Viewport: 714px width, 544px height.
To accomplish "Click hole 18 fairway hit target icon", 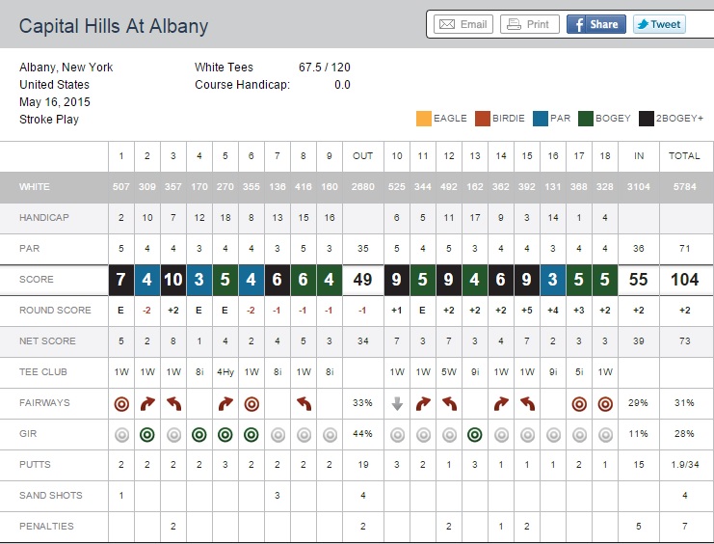I will tap(604, 404).
